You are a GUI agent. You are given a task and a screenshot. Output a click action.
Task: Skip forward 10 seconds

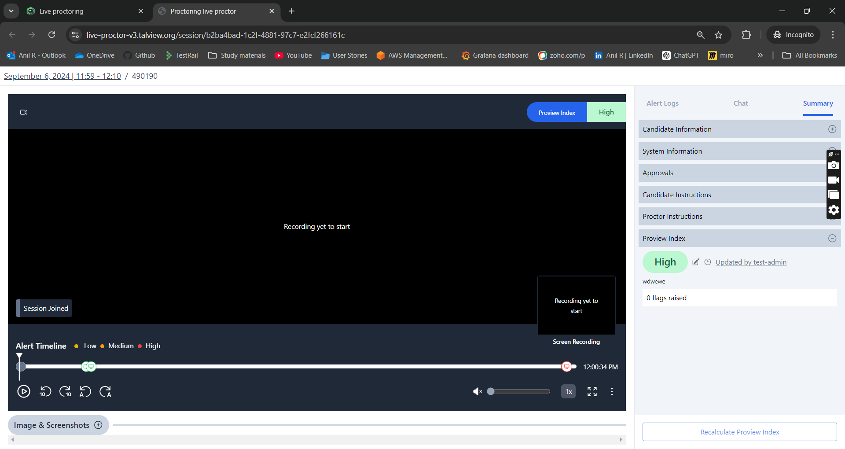tap(65, 391)
